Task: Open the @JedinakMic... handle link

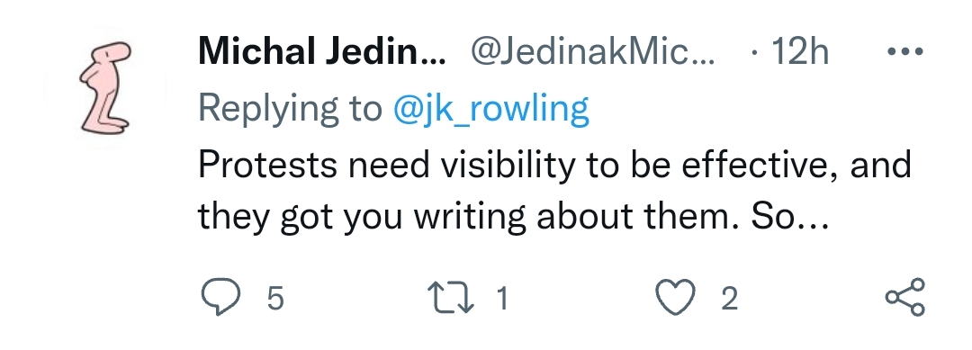Action: (x=592, y=52)
